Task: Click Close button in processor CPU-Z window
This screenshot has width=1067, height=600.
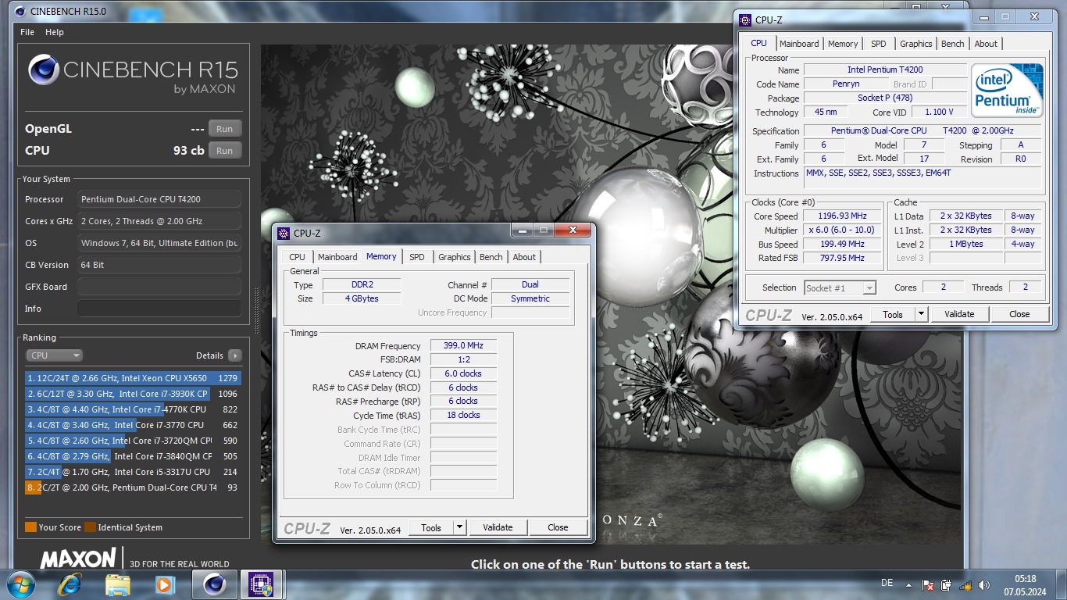Action: pyautogui.click(x=1019, y=315)
